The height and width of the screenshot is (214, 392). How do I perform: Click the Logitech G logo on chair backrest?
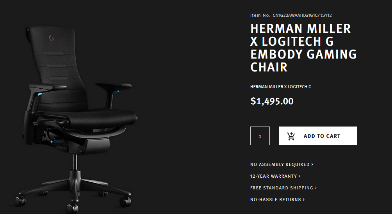[52, 38]
